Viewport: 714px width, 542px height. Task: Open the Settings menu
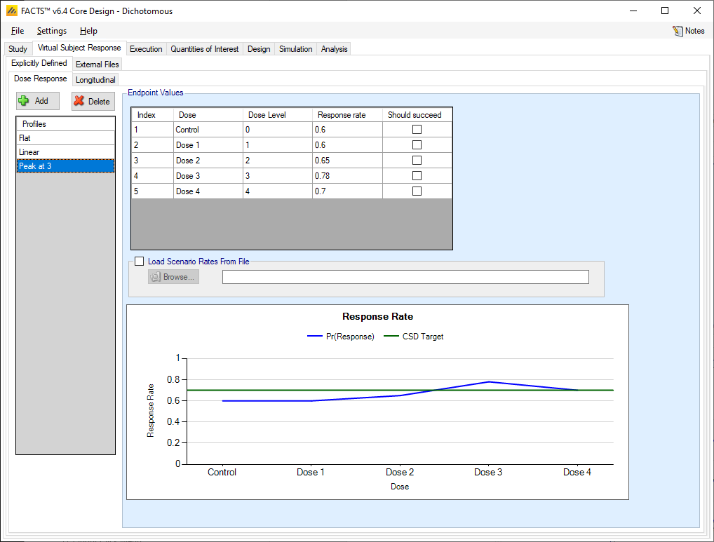click(x=52, y=31)
